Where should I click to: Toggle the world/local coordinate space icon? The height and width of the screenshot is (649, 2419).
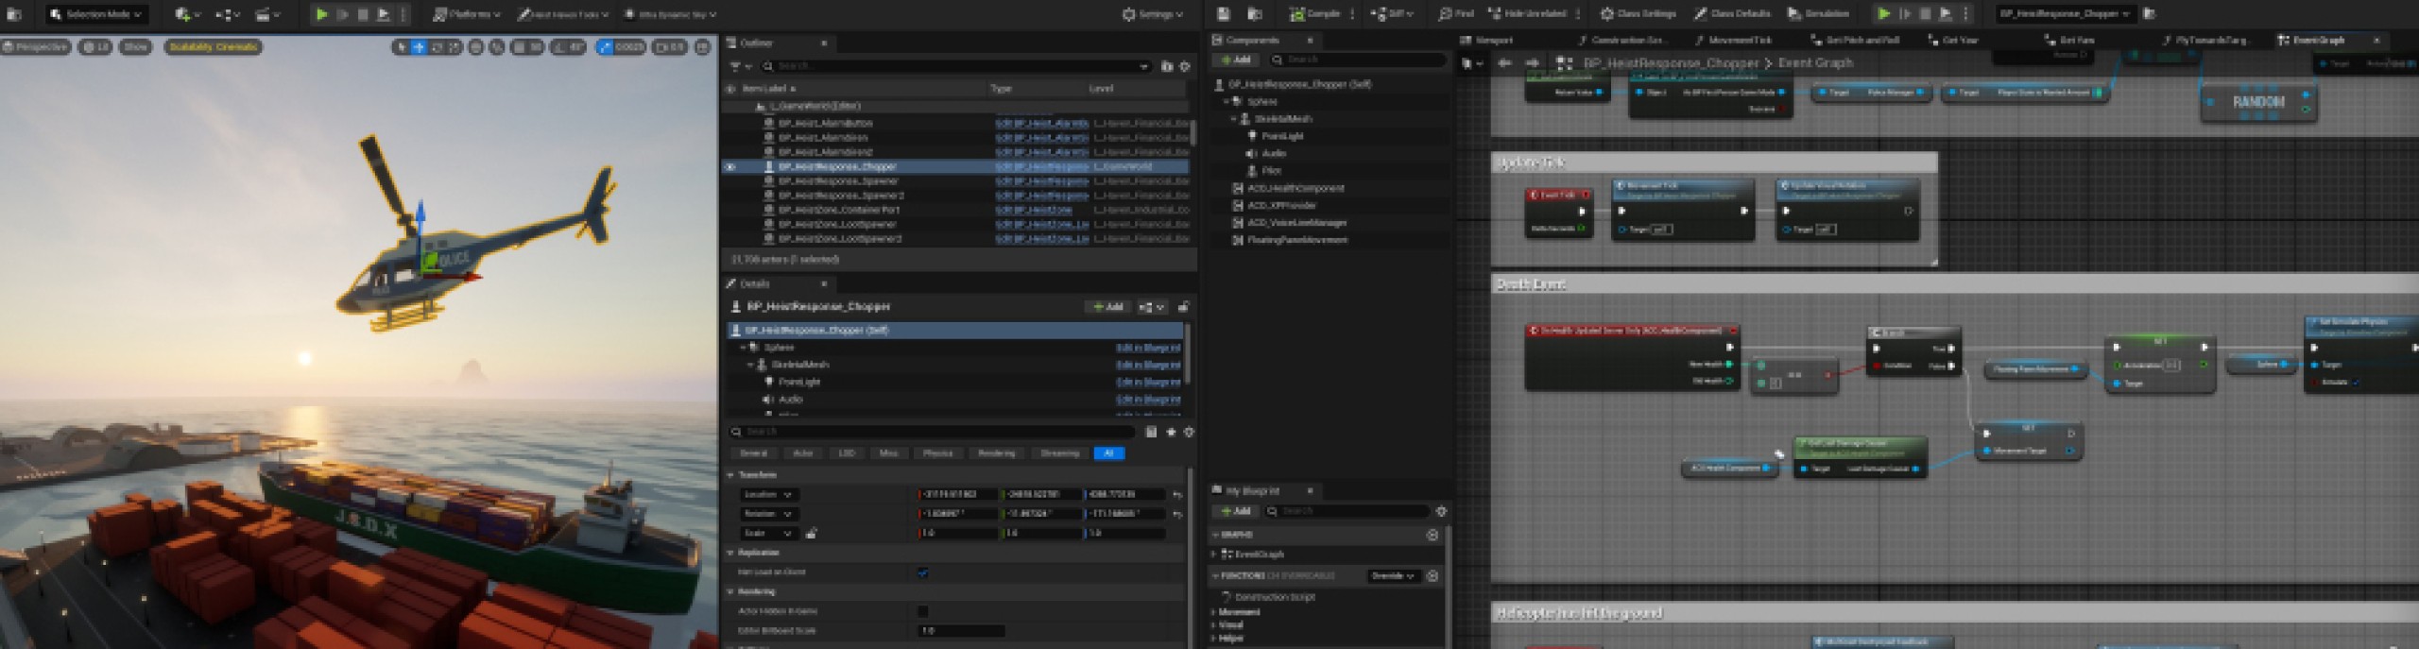click(476, 46)
